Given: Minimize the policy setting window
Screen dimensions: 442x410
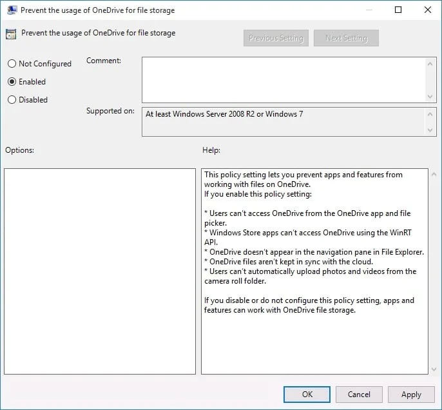Looking at the screenshot, I should point(368,10).
